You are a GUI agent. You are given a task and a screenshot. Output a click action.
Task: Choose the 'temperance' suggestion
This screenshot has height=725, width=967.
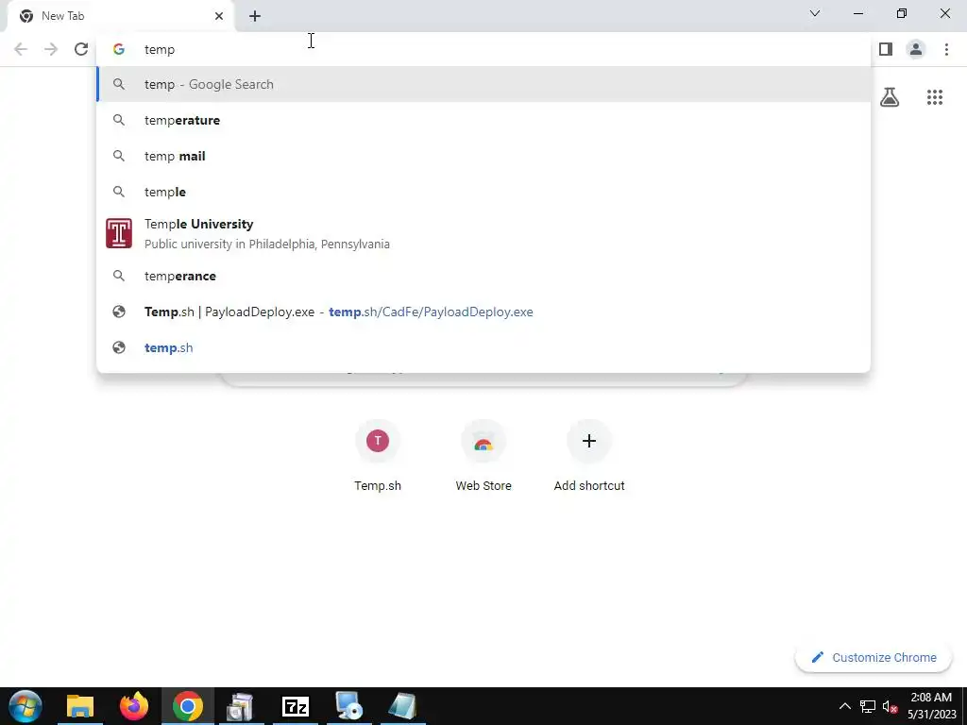pyautogui.click(x=483, y=276)
